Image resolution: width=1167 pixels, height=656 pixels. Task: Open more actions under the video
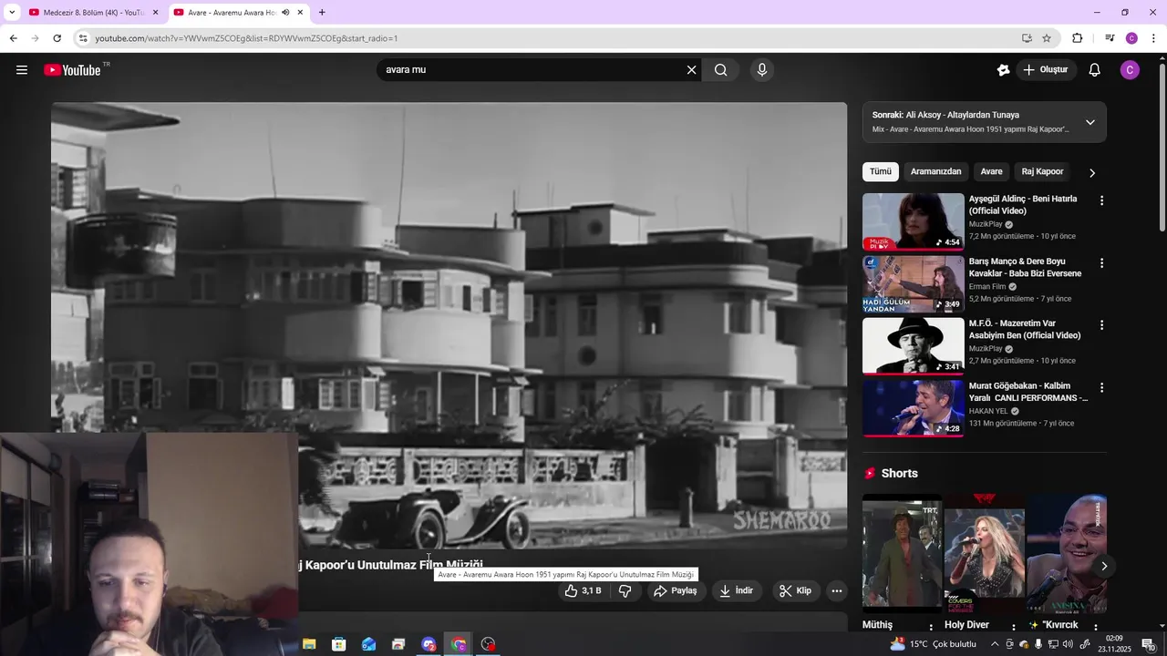[x=837, y=590]
